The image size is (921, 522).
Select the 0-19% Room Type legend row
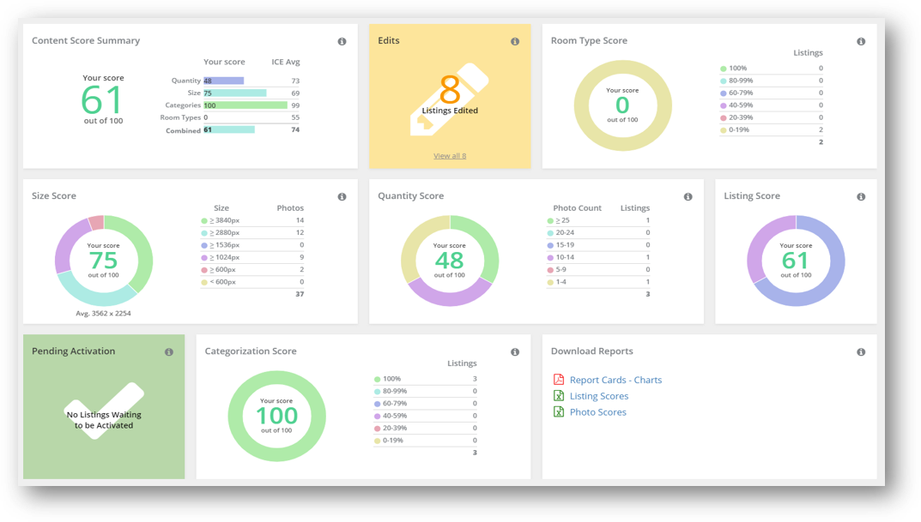772,130
